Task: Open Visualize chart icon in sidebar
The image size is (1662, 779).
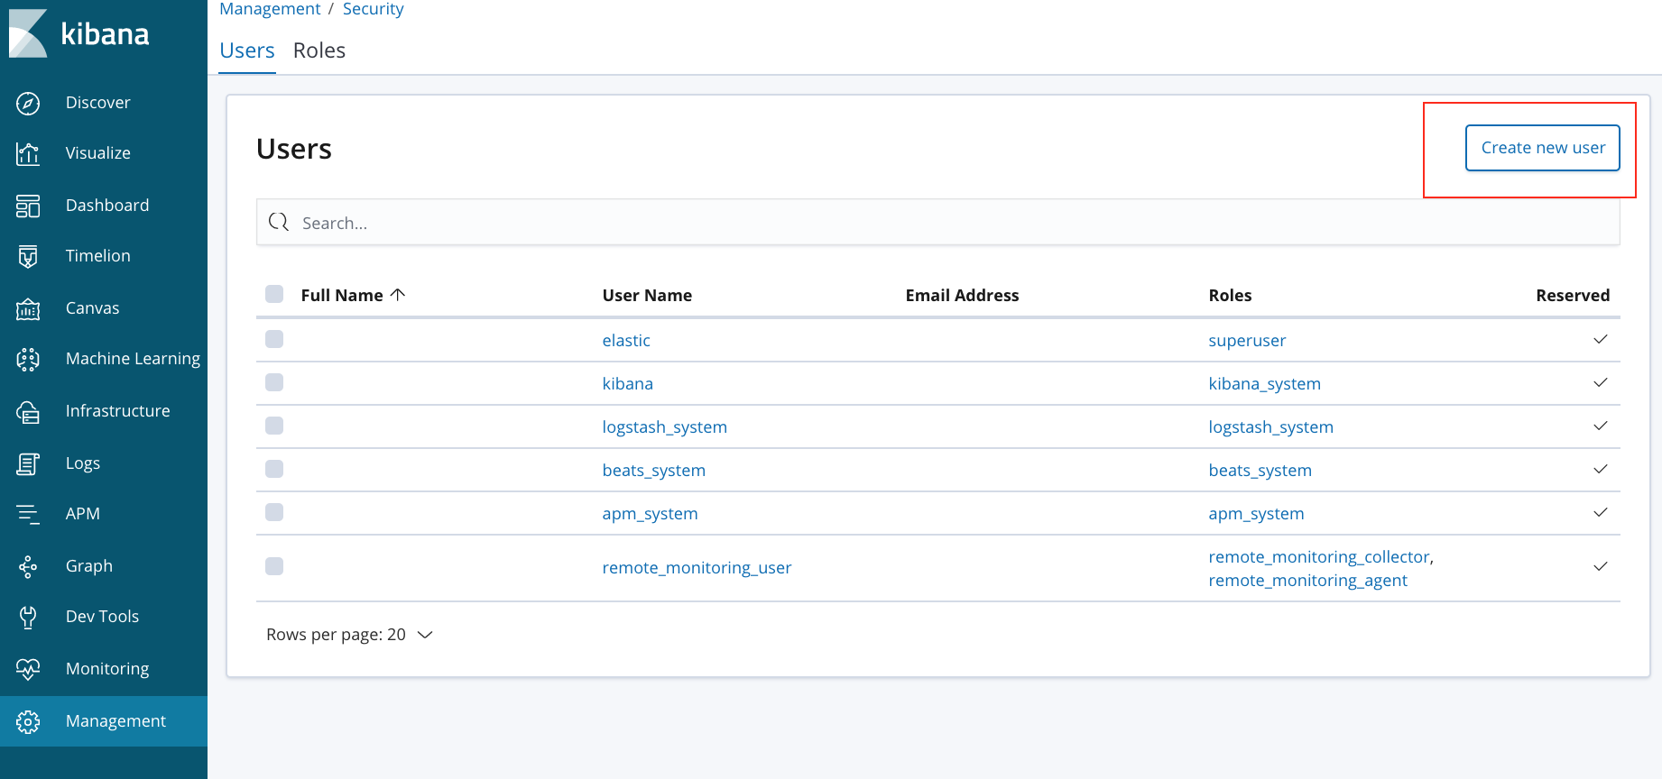Action: pyautogui.click(x=28, y=154)
